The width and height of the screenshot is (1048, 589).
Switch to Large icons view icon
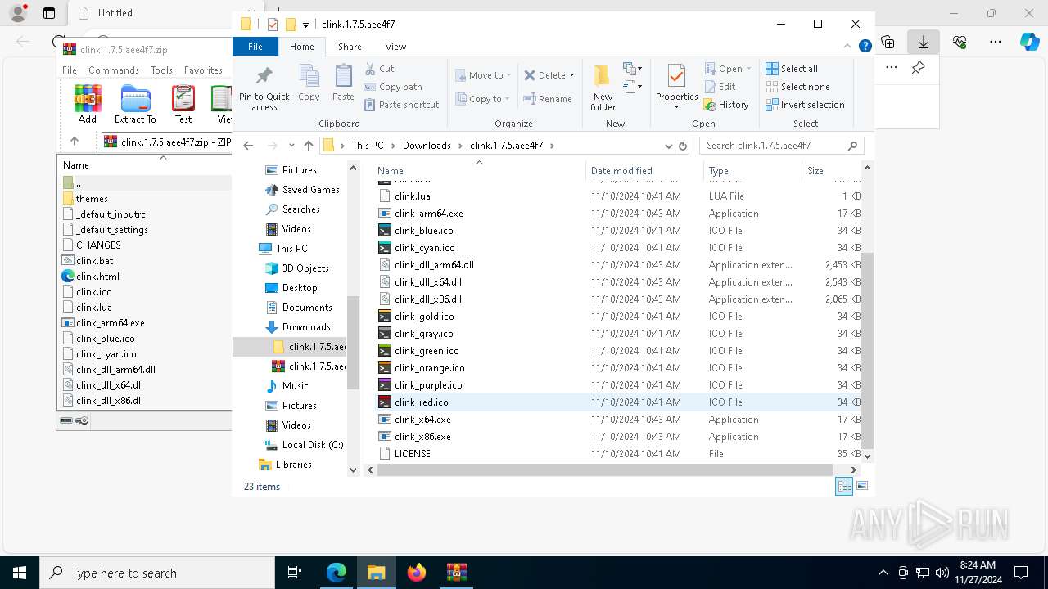coord(861,486)
